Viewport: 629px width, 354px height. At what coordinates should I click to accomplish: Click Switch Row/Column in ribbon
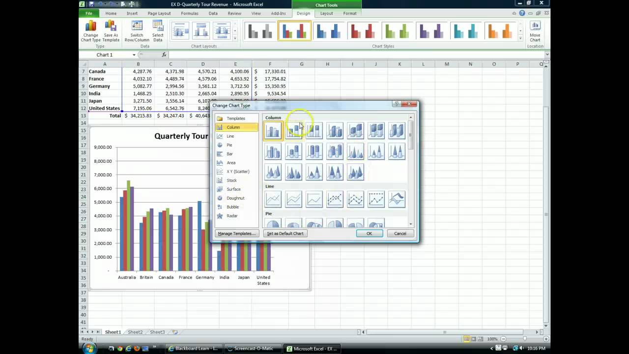137,31
